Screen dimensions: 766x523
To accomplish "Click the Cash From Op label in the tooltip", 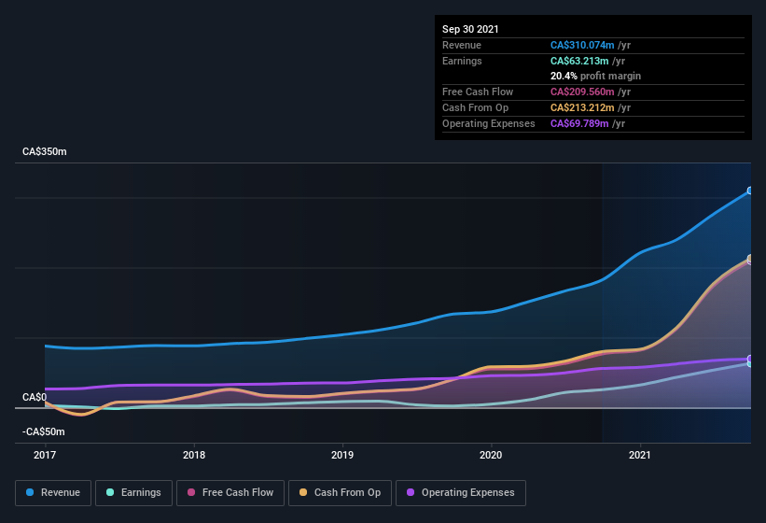I will [475, 107].
